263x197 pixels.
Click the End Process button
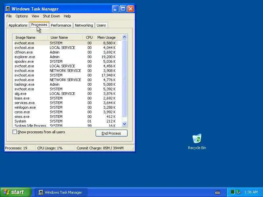point(111,133)
